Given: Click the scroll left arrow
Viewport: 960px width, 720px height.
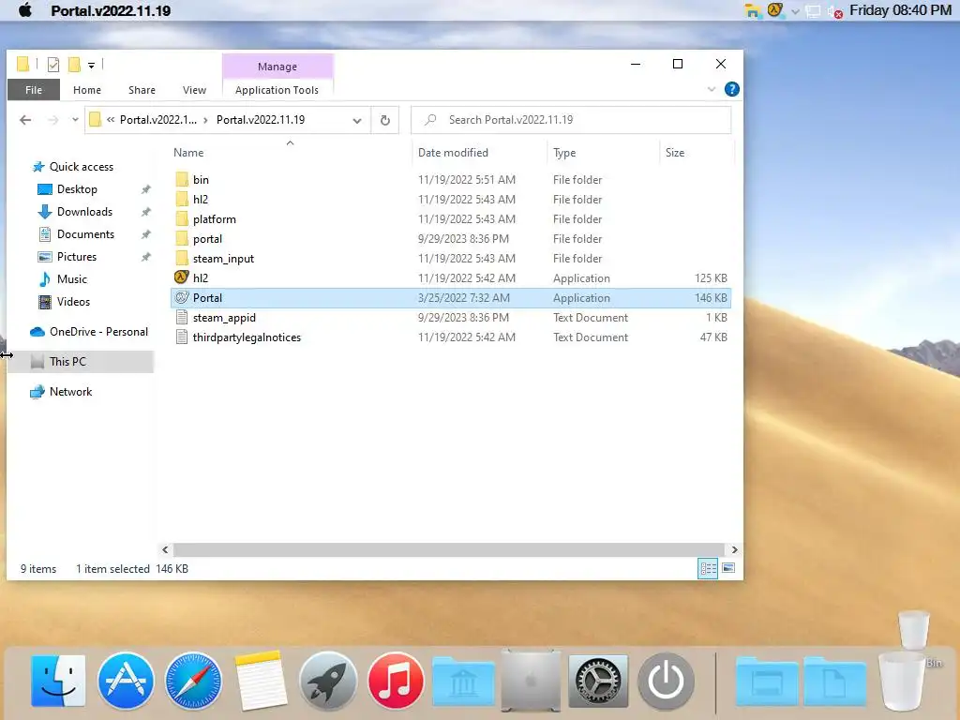Looking at the screenshot, I should pyautogui.click(x=165, y=549).
